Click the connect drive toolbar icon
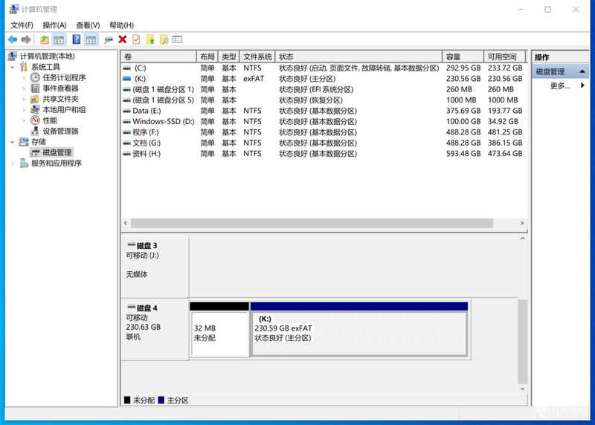595x425 pixels. [109, 39]
